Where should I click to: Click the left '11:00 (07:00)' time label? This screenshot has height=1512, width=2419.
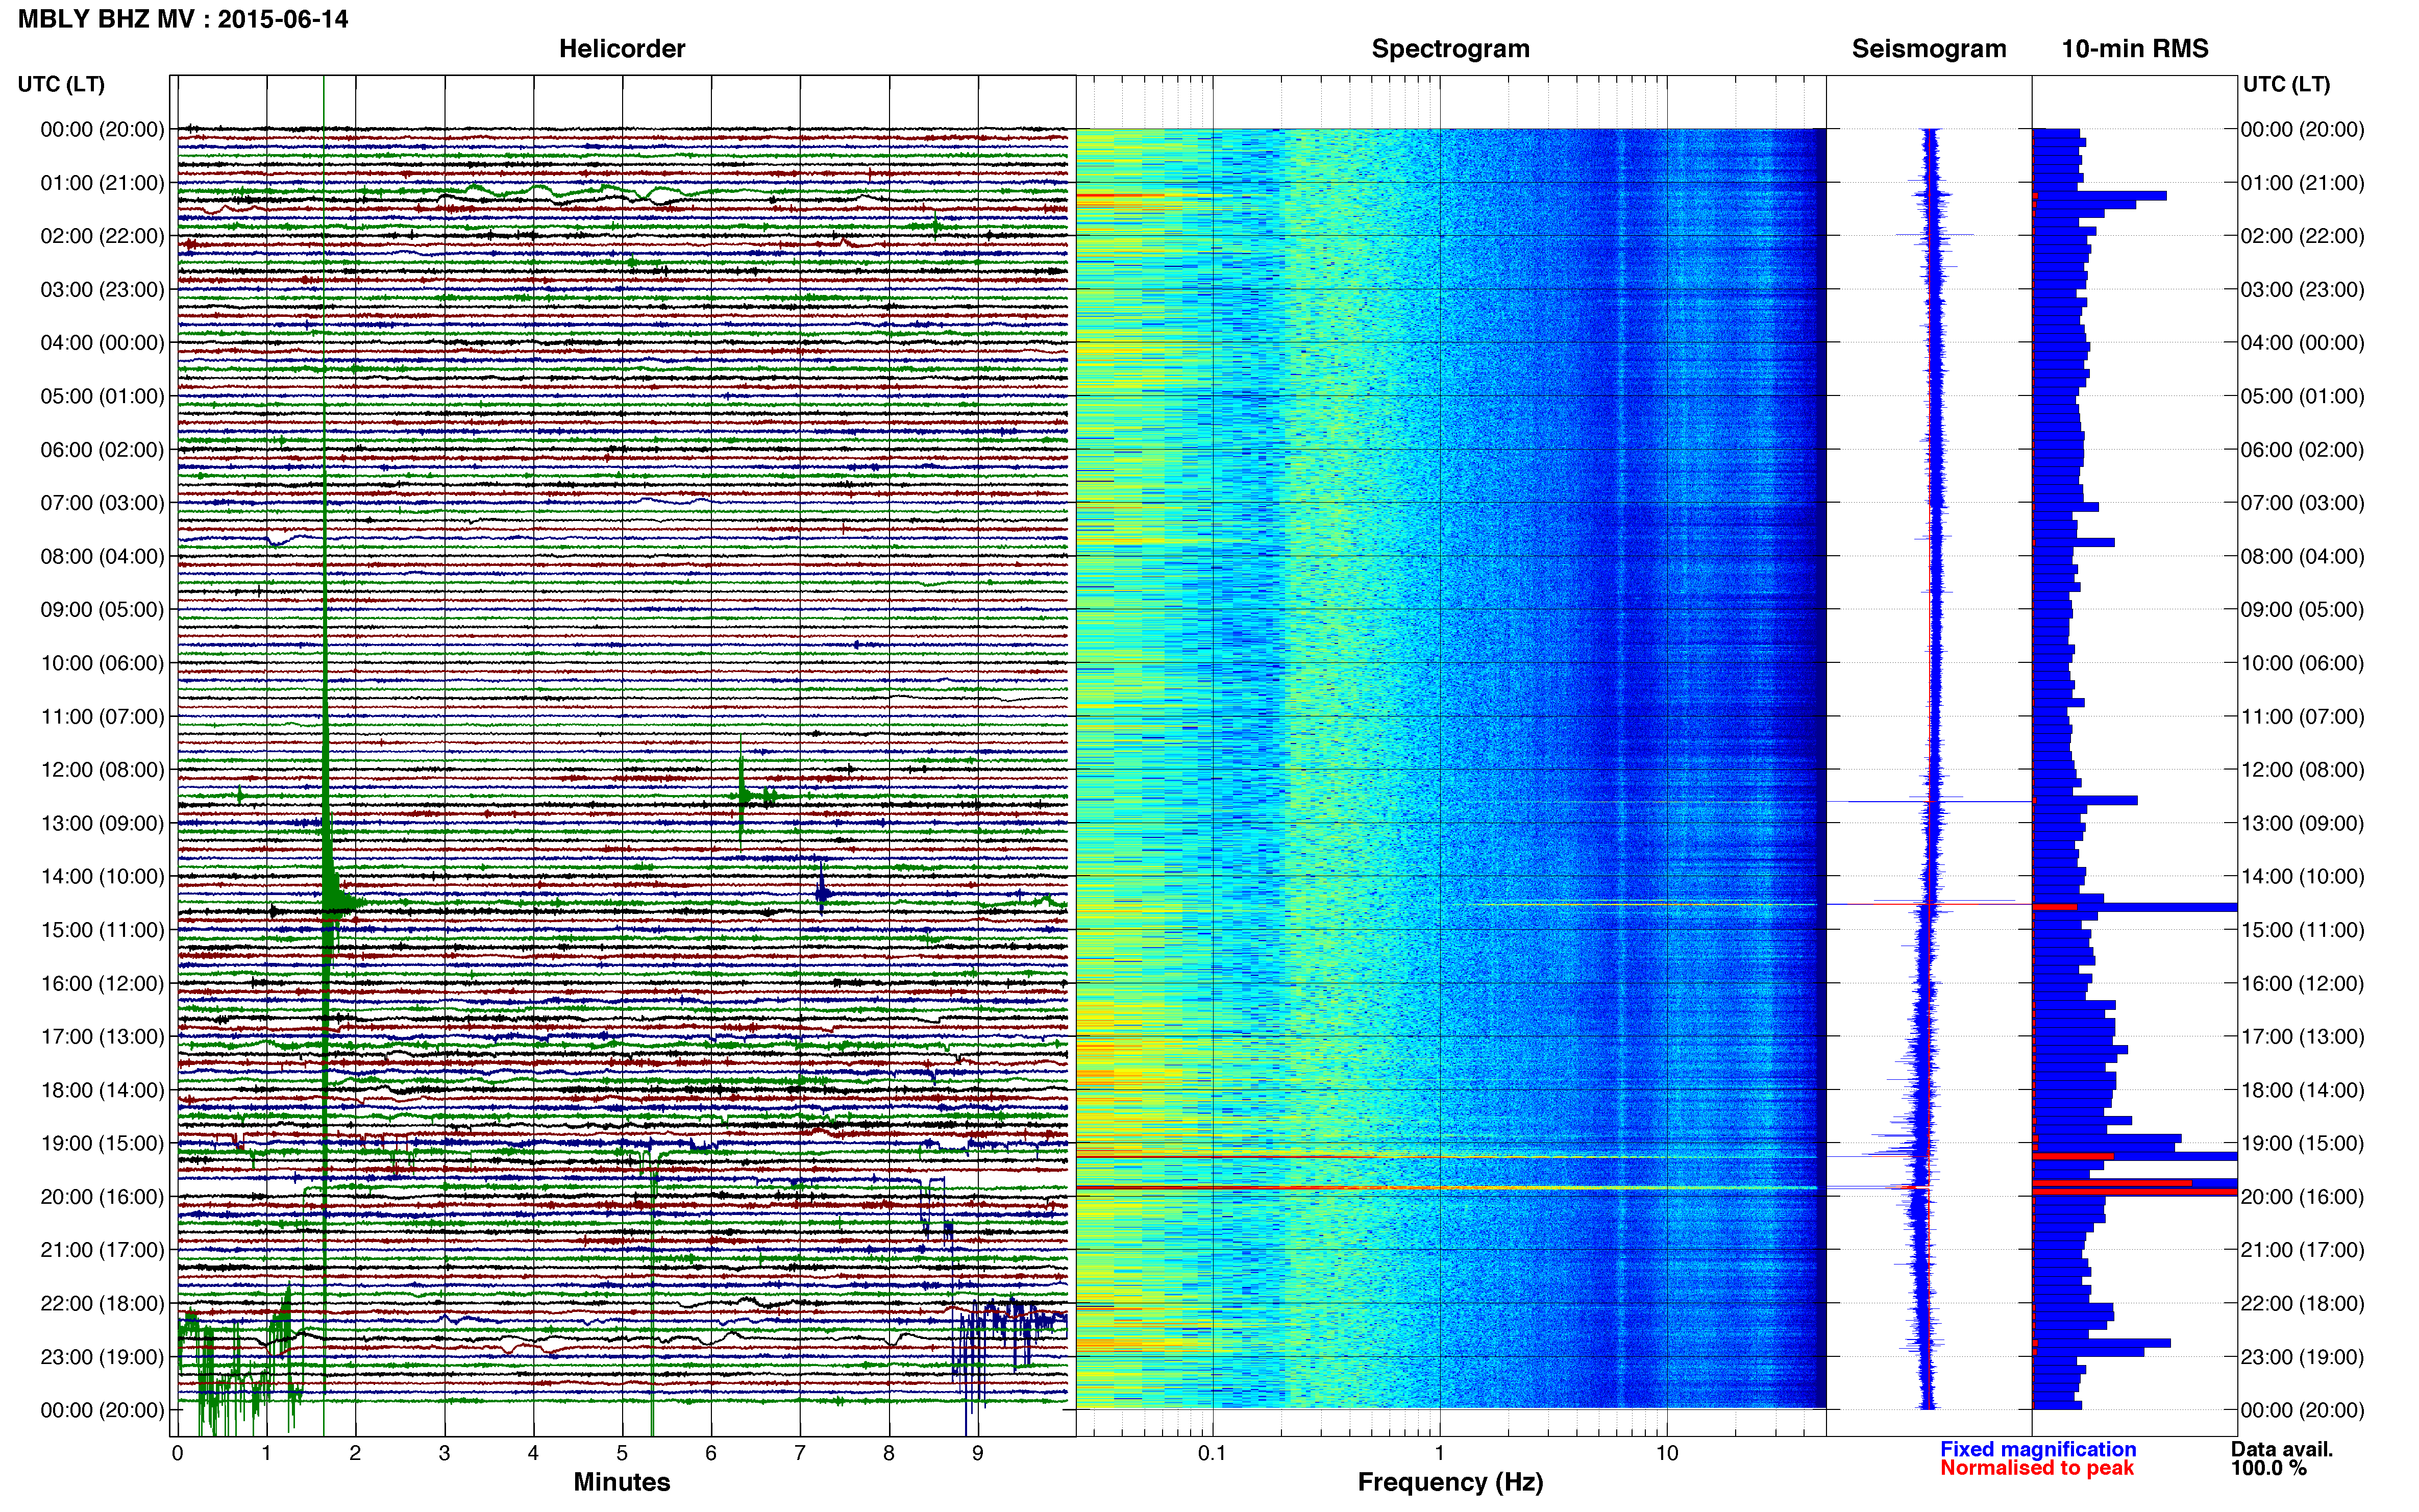point(102,716)
